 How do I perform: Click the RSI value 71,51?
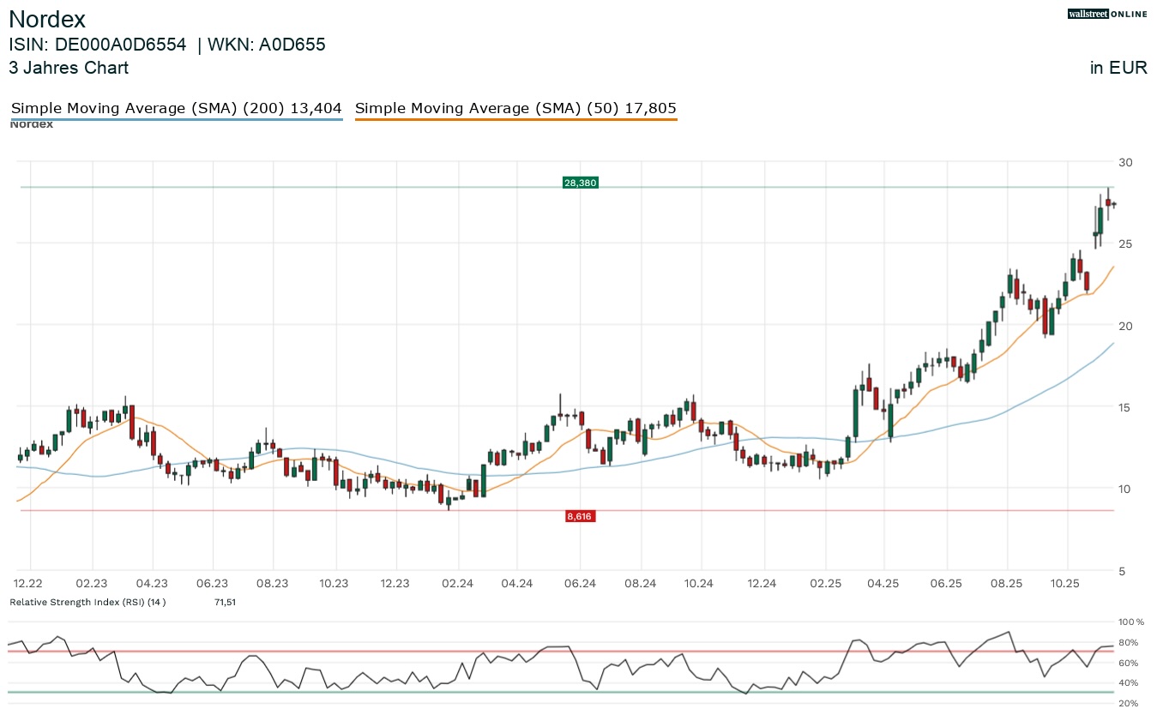click(225, 602)
